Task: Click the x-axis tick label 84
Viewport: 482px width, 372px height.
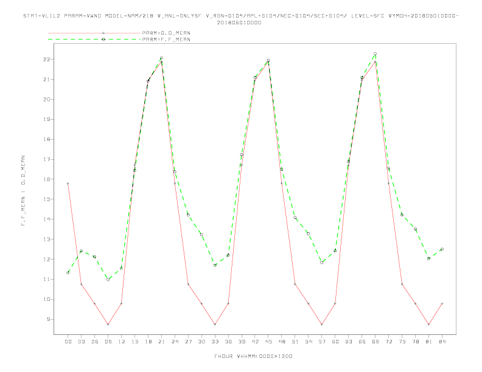Action: pos(442,342)
